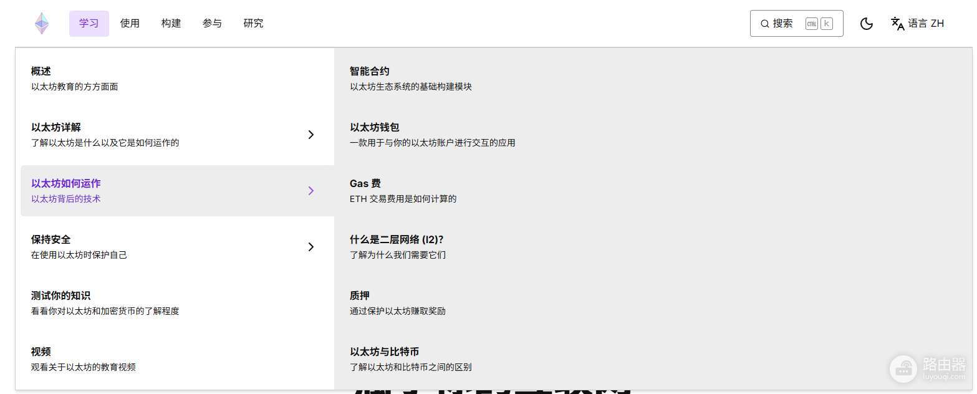Expand 保持安全 submenu chevron

(311, 247)
